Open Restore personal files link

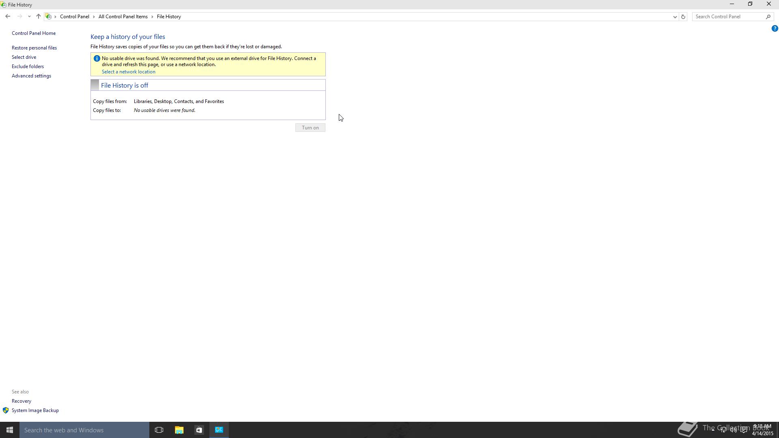tap(34, 48)
